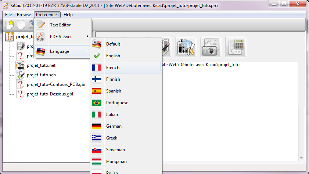Click the message panel scroll down arrow

click(301, 158)
